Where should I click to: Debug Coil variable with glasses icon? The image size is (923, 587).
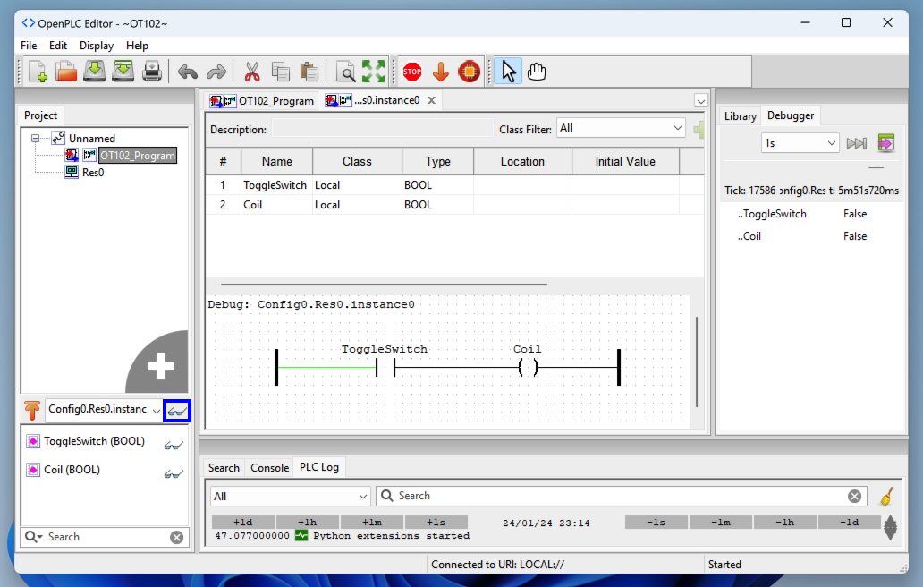coord(174,473)
